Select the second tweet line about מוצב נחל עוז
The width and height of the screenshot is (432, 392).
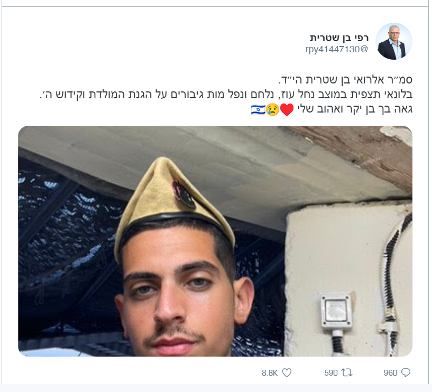tap(226, 95)
